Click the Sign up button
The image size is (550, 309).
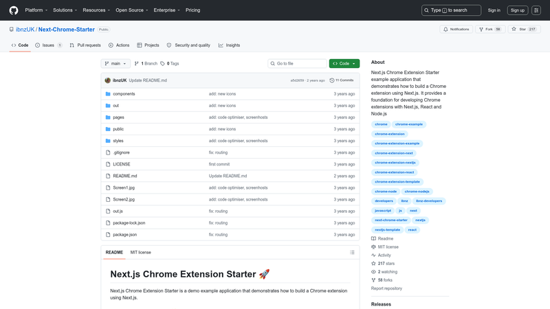518,10
